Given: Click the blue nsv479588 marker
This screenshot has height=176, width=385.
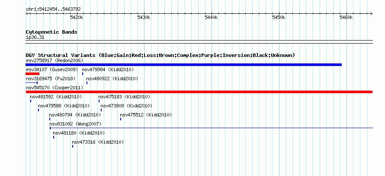Looking at the screenshot, I should coord(38,110).
